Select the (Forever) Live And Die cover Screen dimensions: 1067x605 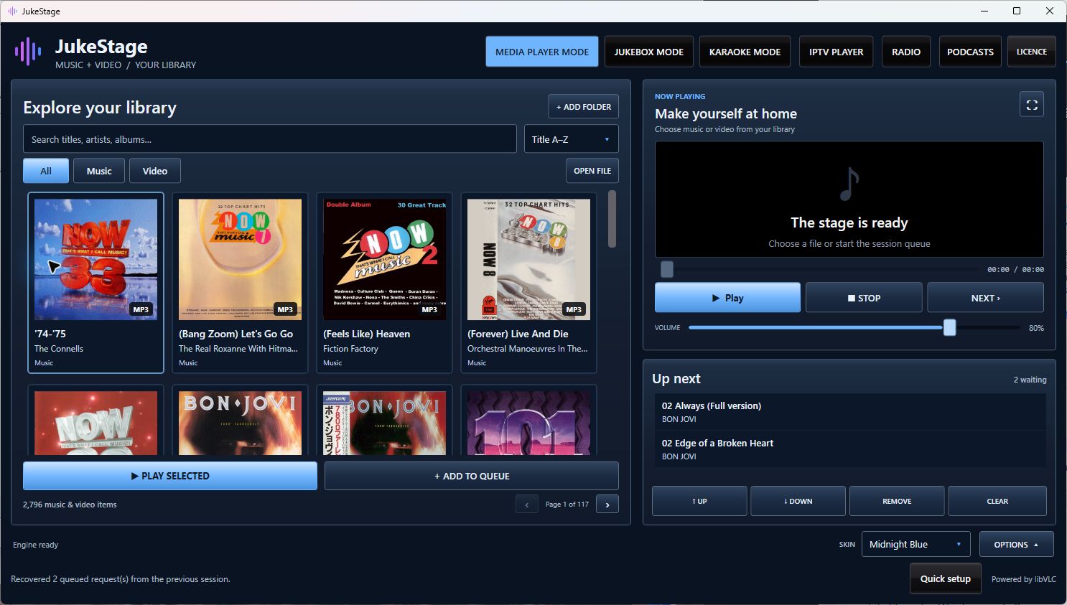pos(528,259)
